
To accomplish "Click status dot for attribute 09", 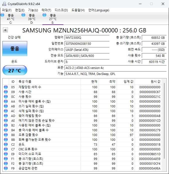I will click(x=6, y=92).
